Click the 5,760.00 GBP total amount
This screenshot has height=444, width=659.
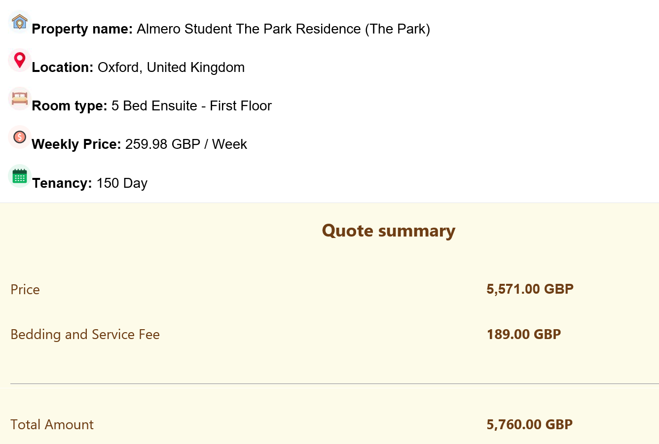click(530, 424)
